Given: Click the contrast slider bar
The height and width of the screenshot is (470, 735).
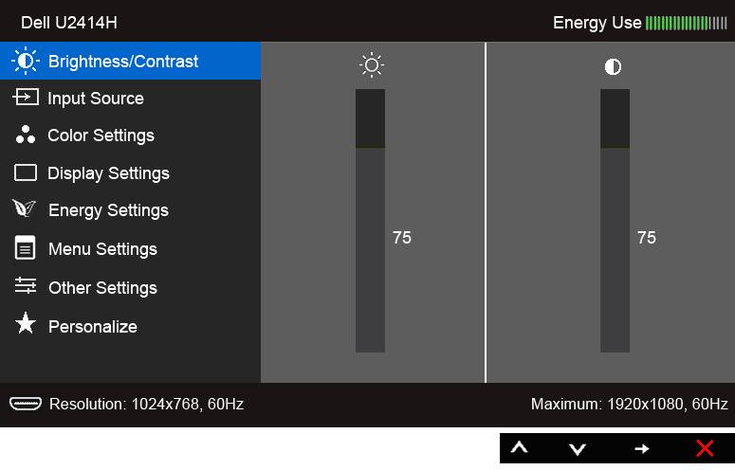Looking at the screenshot, I should point(615,221).
